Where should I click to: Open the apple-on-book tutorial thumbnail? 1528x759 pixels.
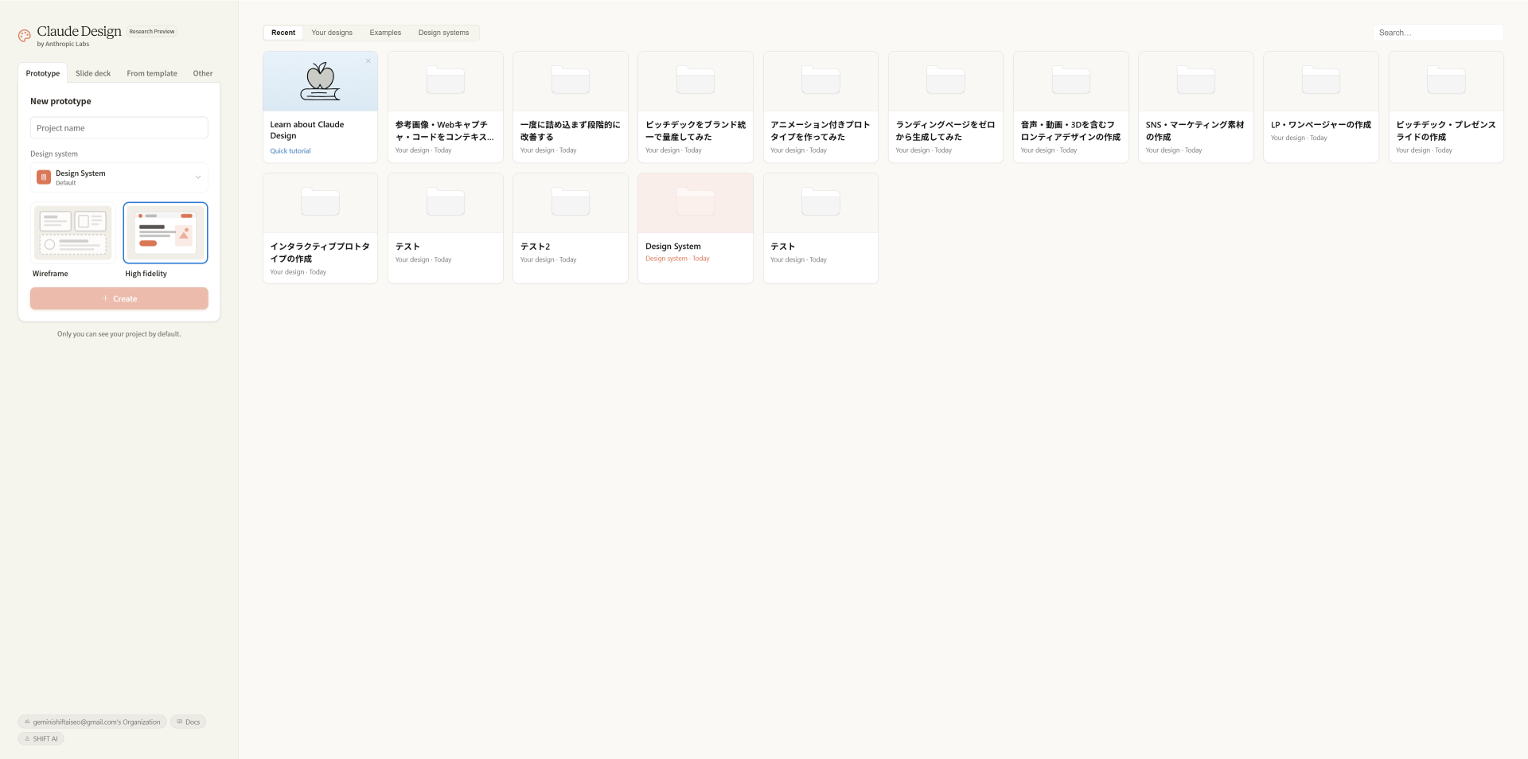coord(320,81)
